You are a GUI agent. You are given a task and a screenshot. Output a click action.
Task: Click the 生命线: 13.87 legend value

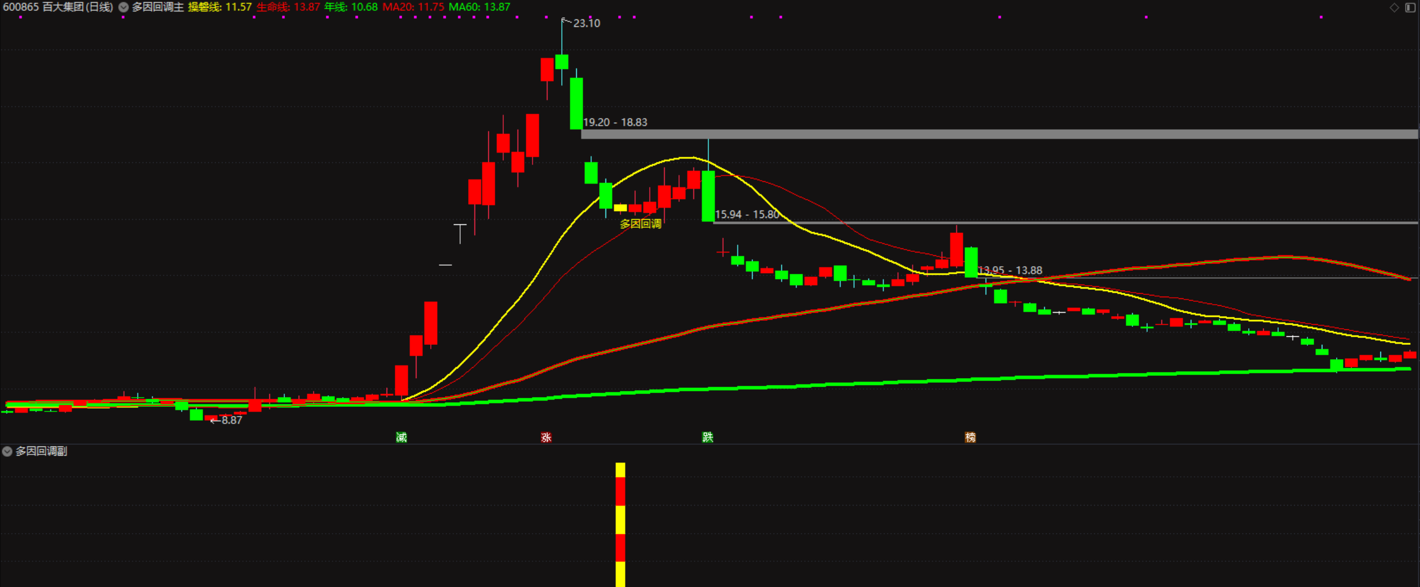(x=288, y=7)
